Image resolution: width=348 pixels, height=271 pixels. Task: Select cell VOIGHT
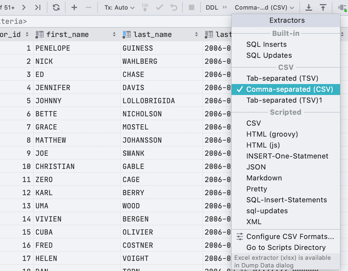(162, 258)
